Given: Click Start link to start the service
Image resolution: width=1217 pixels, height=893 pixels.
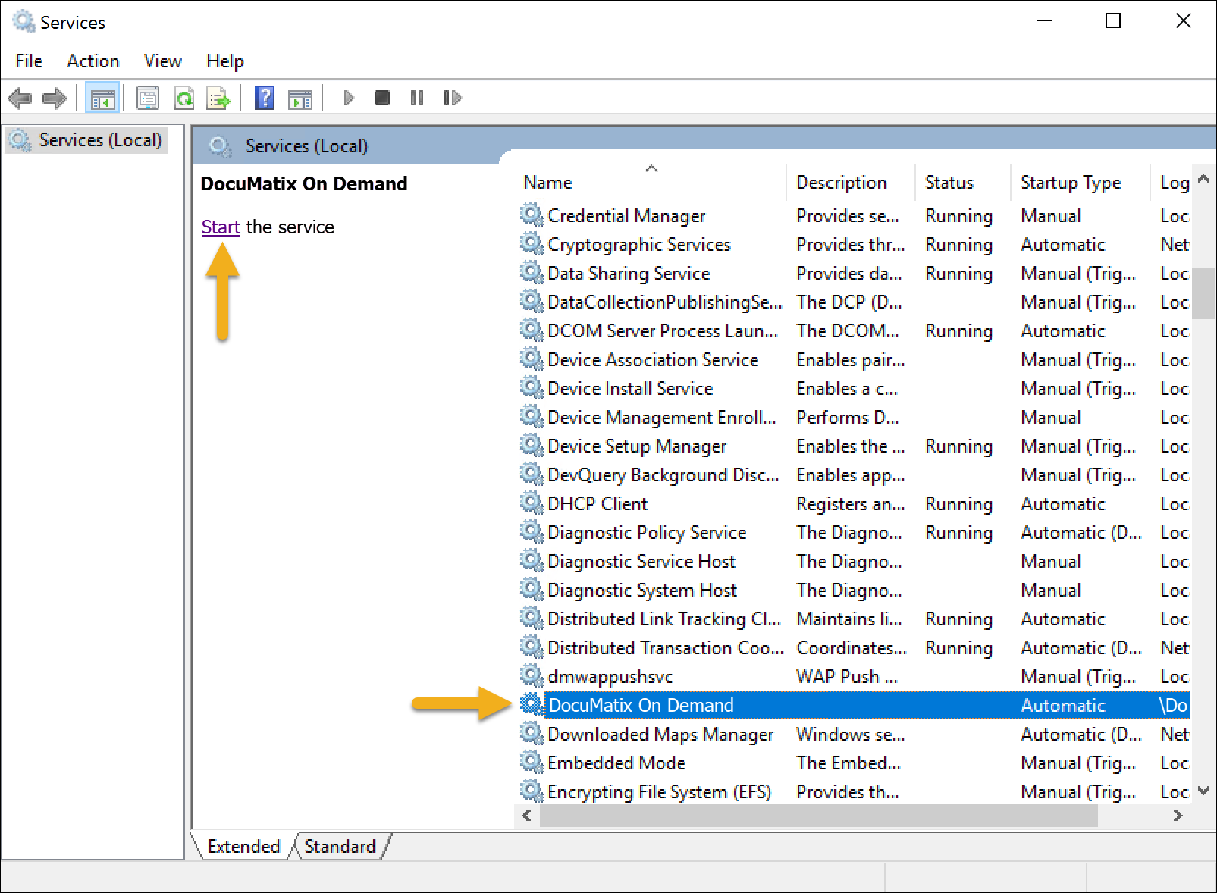Looking at the screenshot, I should click(221, 227).
